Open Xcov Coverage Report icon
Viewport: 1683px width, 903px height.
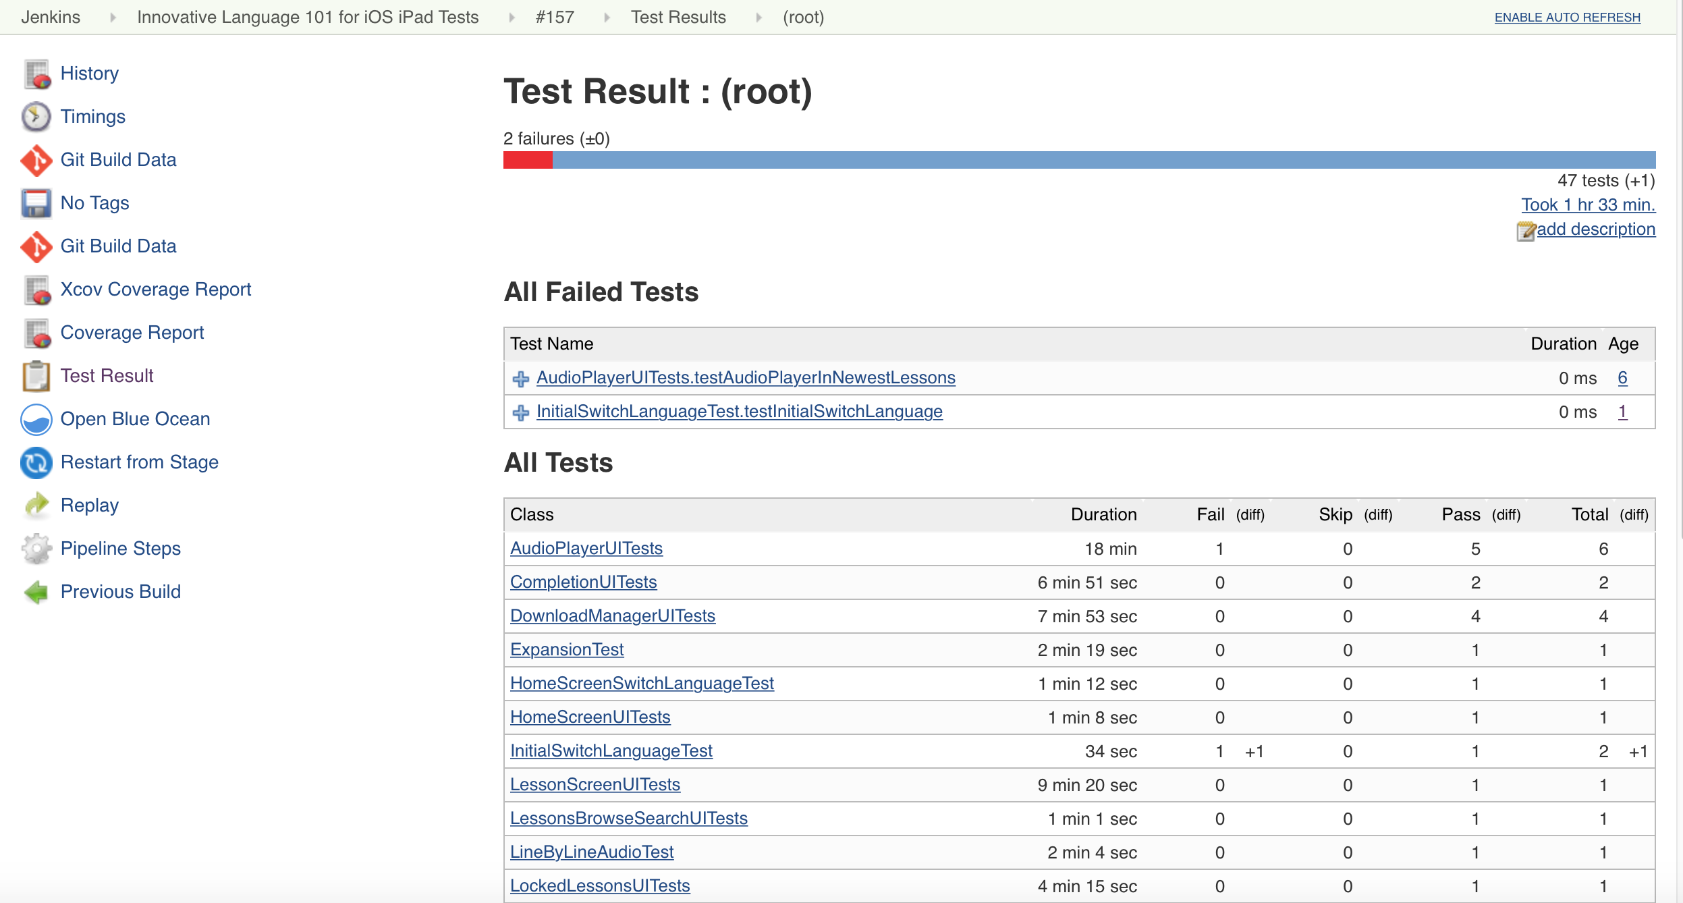coord(37,290)
